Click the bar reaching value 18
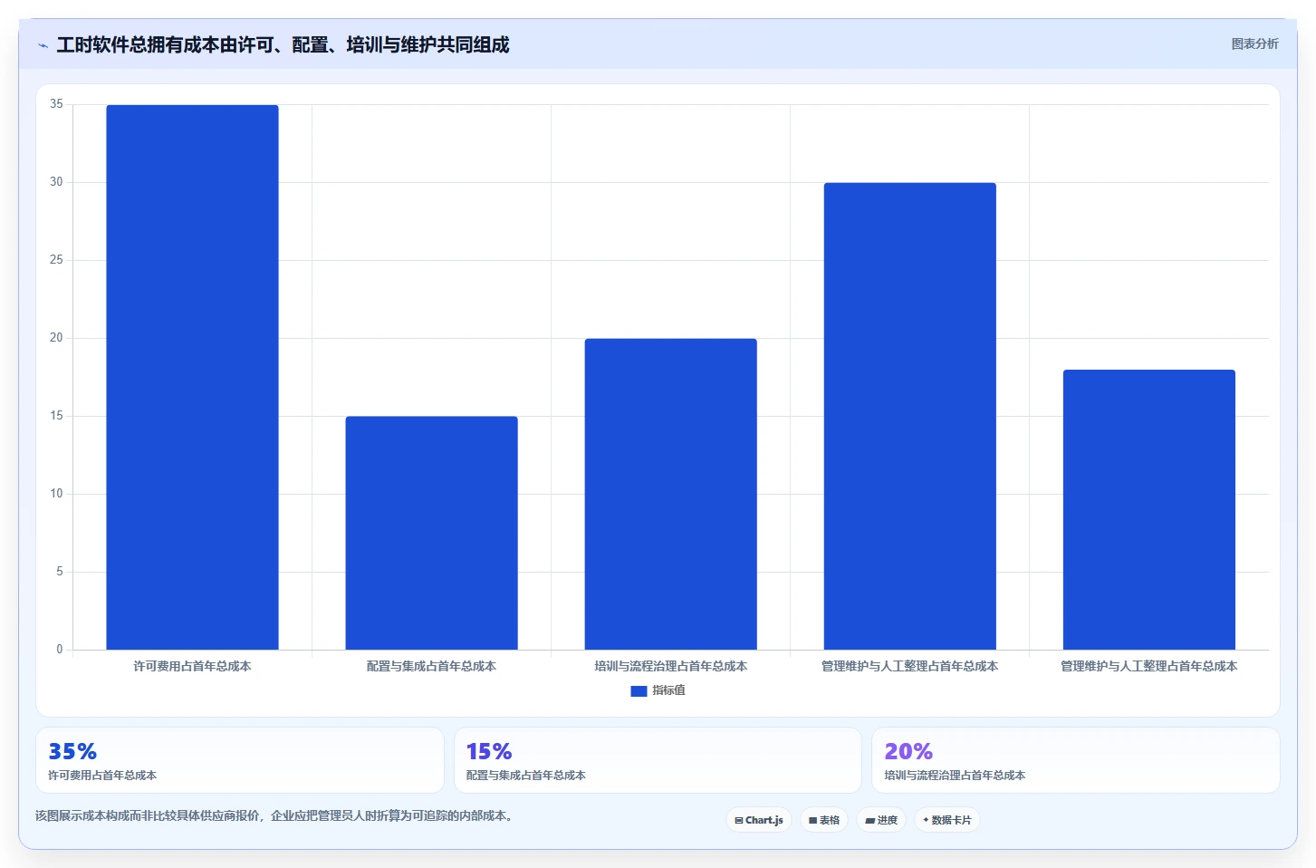 1148,509
